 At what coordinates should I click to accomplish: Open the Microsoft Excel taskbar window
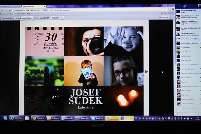click(x=112, y=118)
